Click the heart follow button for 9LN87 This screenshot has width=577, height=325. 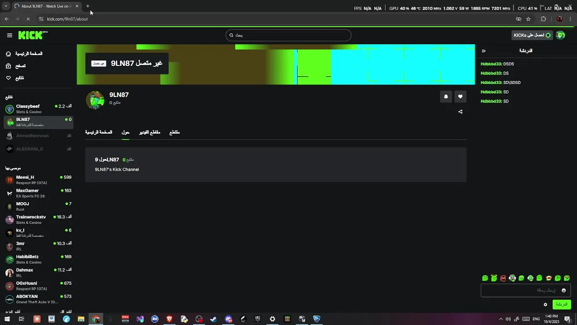pyautogui.click(x=460, y=97)
